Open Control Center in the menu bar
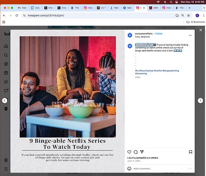This screenshot has width=206, height=176. click(176, 2)
